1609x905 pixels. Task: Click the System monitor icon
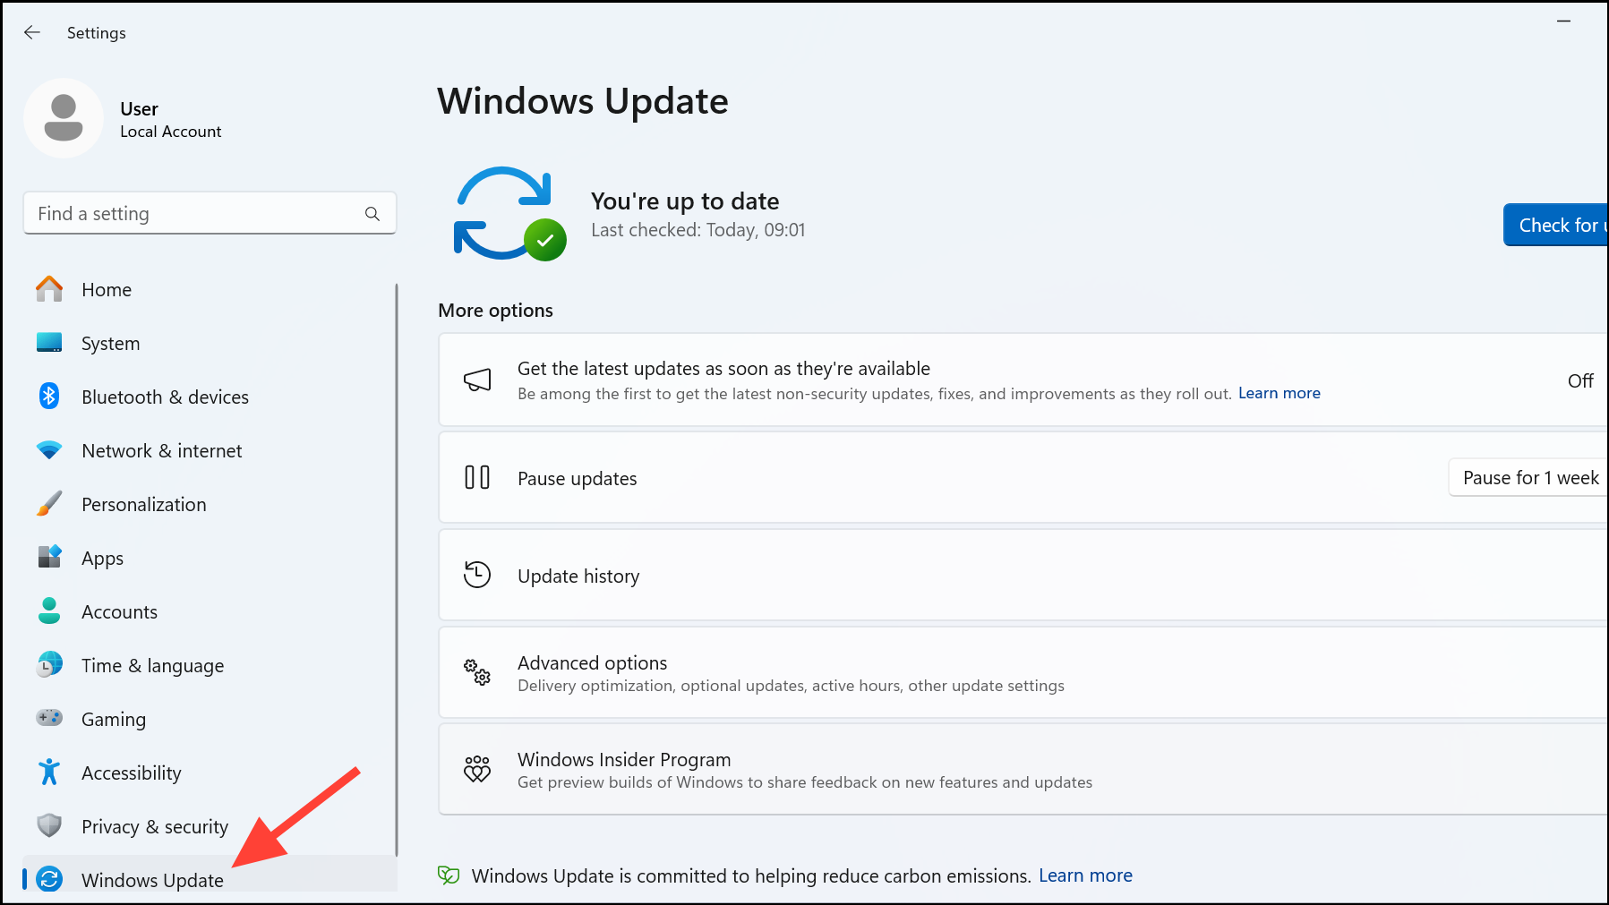(49, 343)
